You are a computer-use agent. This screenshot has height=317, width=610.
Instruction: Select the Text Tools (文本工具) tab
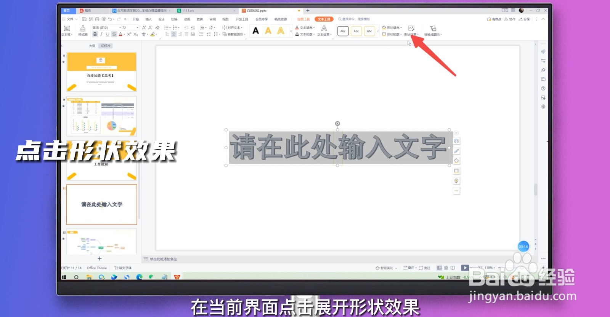324,19
